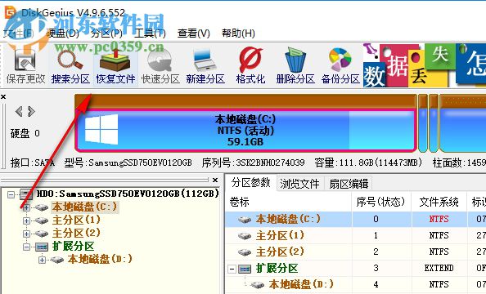The width and height of the screenshot is (486, 294).
Task: Click the Save Changes (保存更改) toolbar icon
Action: tap(25, 66)
